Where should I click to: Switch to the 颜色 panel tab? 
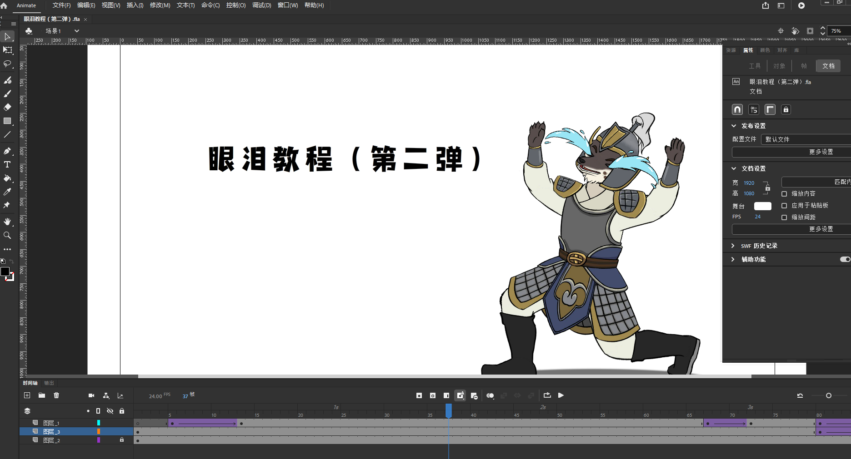(x=765, y=50)
